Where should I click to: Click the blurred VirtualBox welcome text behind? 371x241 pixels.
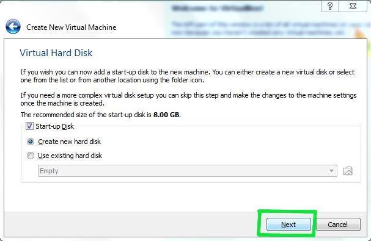click(217, 9)
